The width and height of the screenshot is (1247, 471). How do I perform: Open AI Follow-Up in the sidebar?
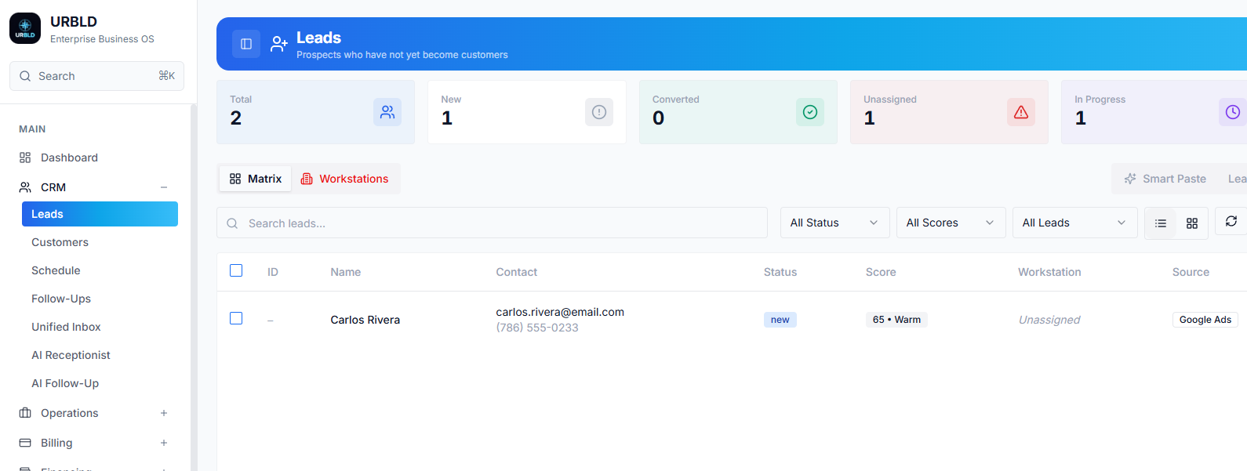65,383
